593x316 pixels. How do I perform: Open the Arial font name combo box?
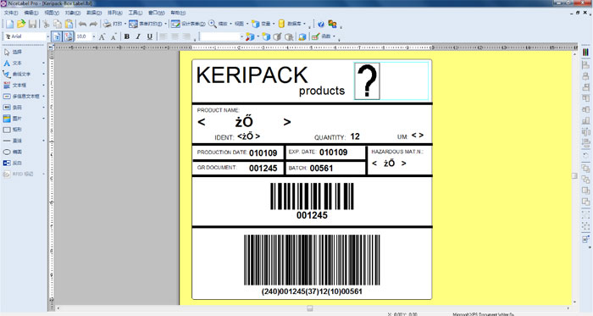[26, 36]
